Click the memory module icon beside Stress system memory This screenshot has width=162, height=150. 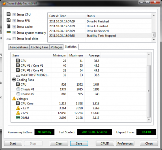(9, 33)
